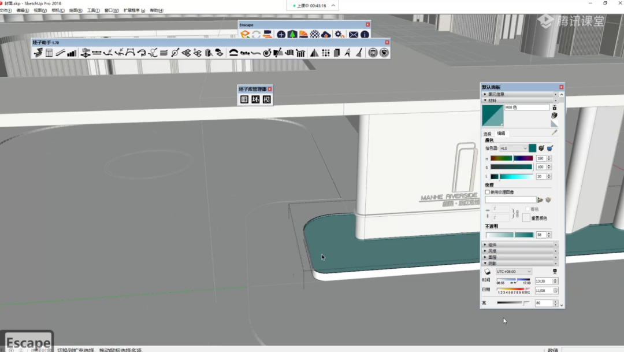Close the 坯子助手 toolbar
The width and height of the screenshot is (624, 352).
[x=387, y=42]
